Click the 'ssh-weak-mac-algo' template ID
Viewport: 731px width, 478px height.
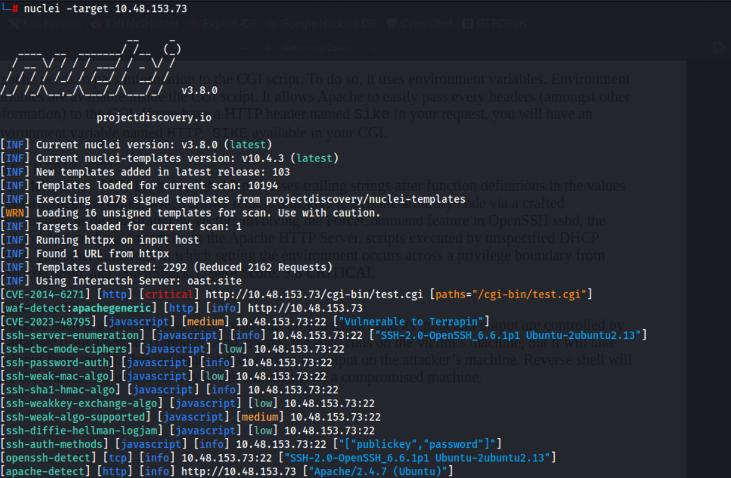point(57,376)
